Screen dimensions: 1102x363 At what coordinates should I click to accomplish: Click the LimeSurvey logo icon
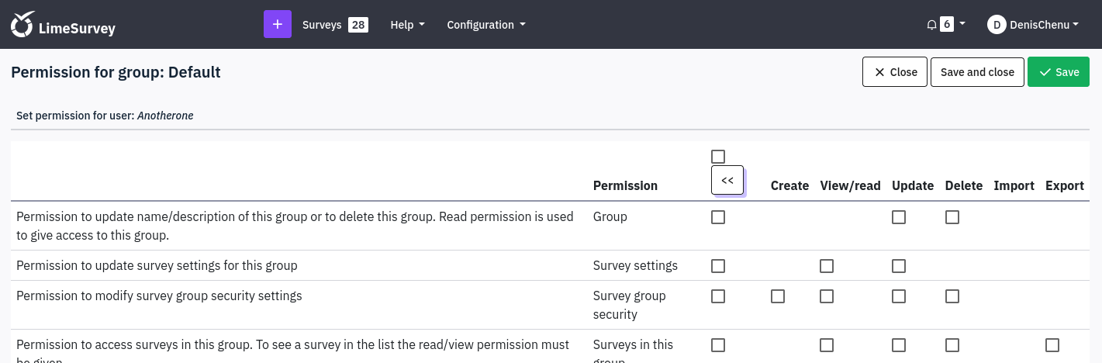tap(22, 25)
